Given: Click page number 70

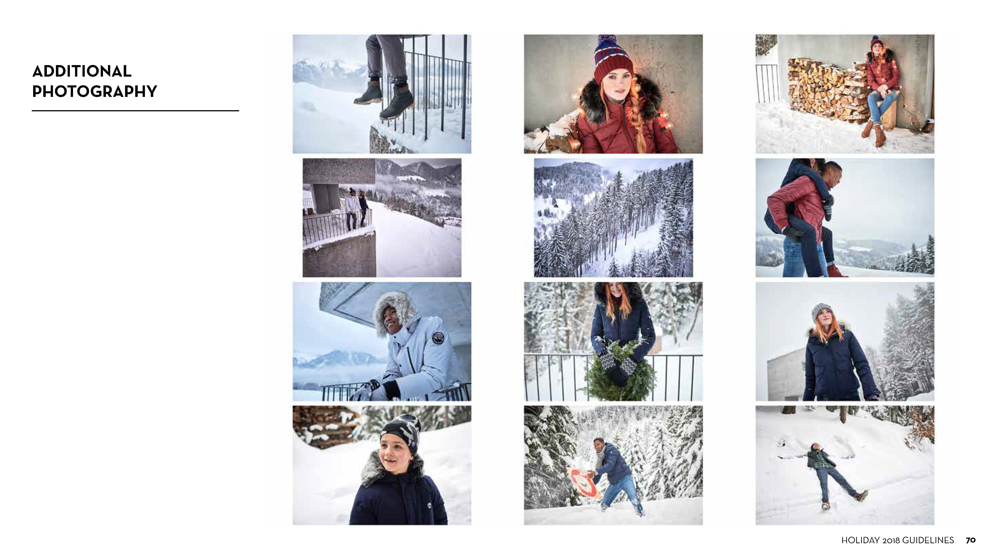Looking at the screenshot, I should click(971, 540).
